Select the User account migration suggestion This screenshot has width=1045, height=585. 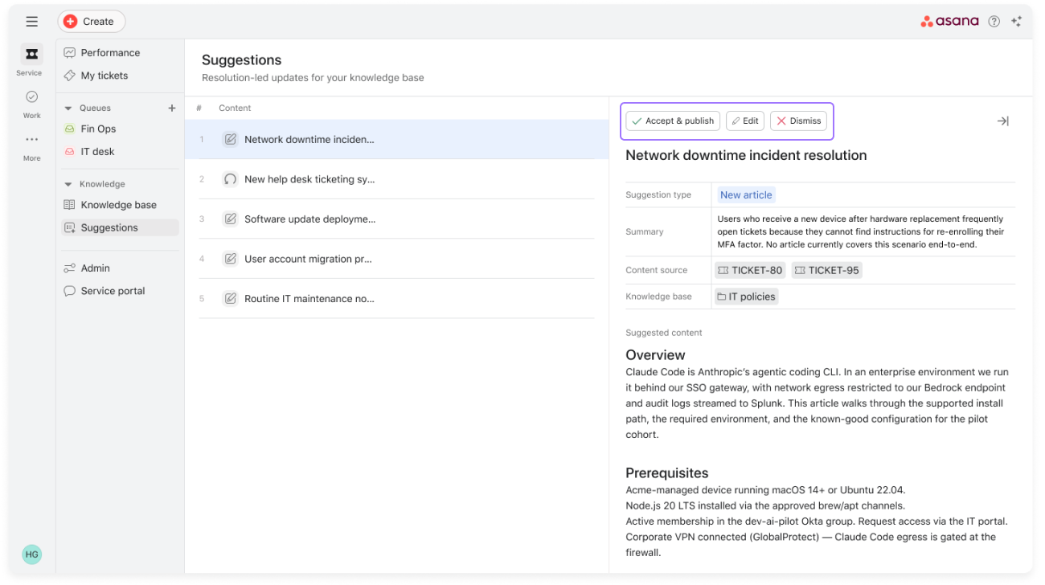pyautogui.click(x=397, y=259)
